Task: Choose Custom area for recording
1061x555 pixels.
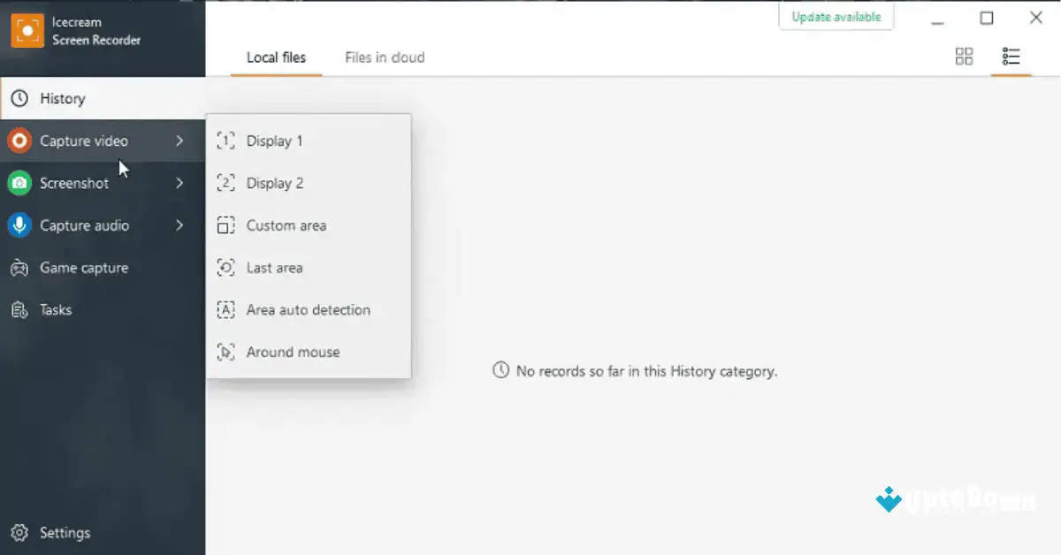Action: point(286,225)
